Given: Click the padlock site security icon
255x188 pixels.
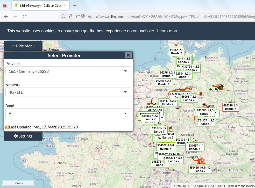Looking at the screenshot, I should pyautogui.click(x=70, y=16).
